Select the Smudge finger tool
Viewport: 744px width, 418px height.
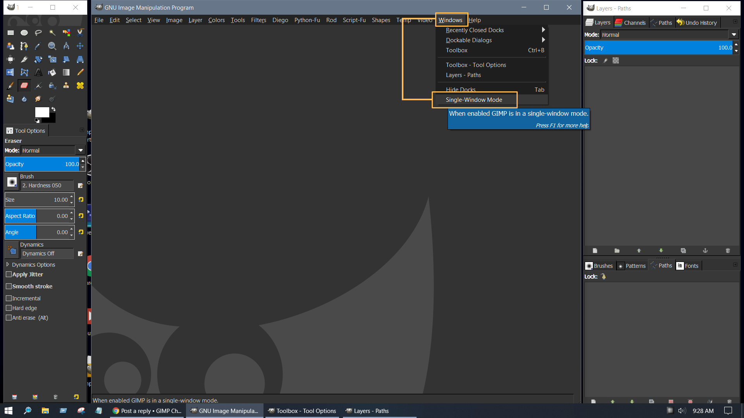(38, 99)
